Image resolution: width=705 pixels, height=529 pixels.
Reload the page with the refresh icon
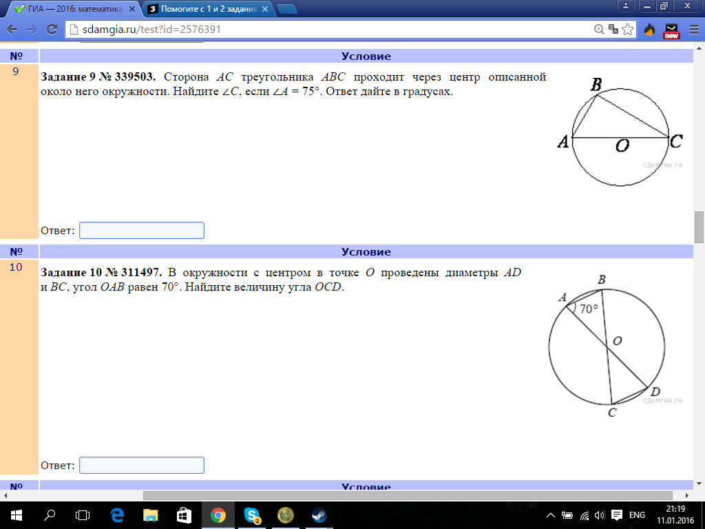click(51, 30)
